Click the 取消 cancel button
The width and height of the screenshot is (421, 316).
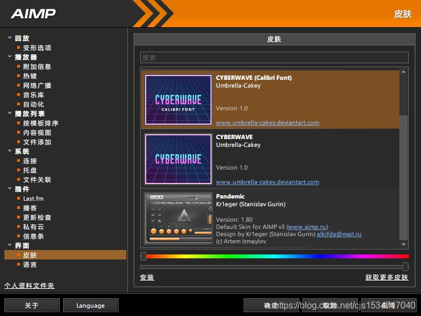tap(330, 305)
